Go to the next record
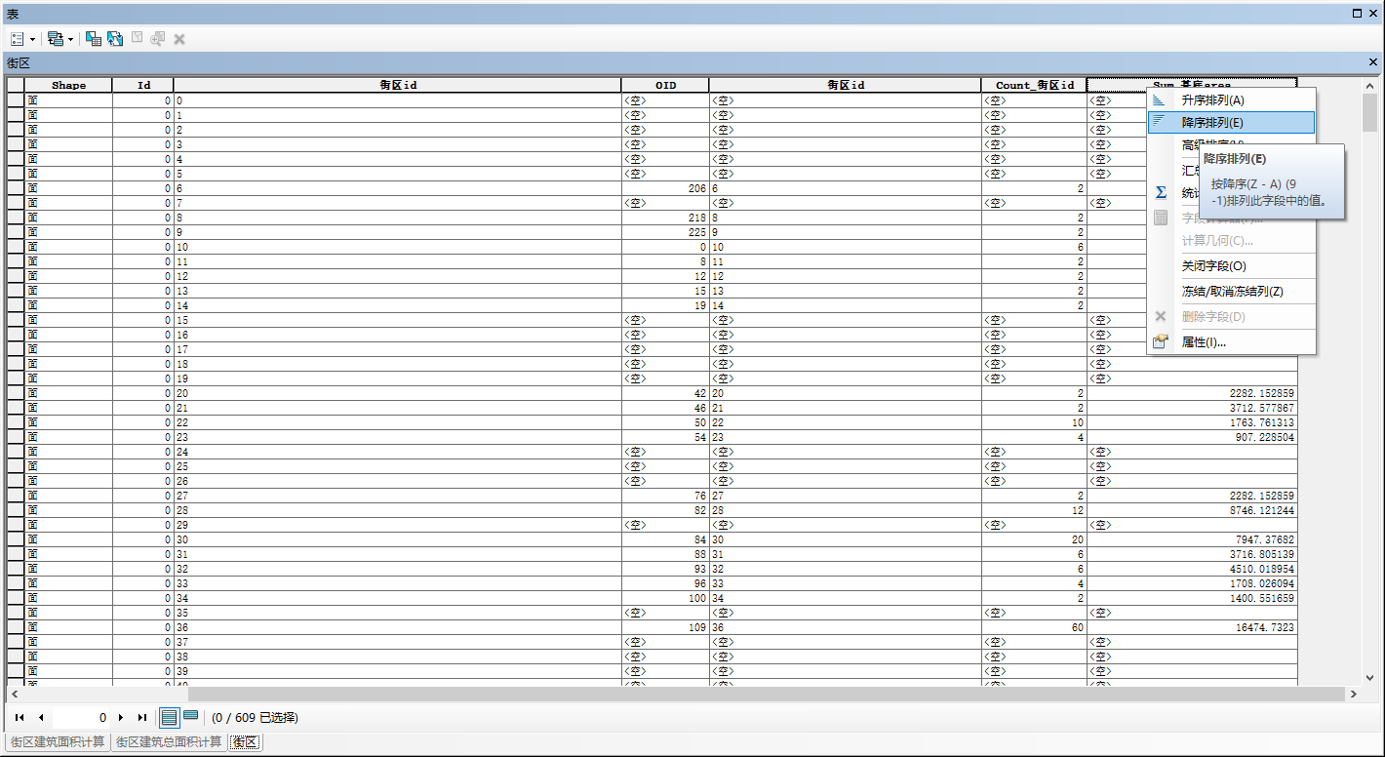The image size is (1385, 757). [x=121, y=718]
